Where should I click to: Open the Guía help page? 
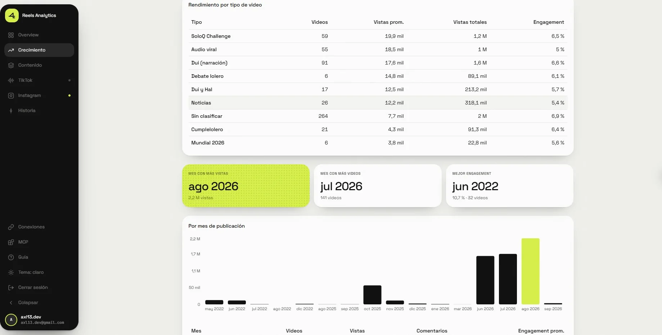(x=39, y=257)
